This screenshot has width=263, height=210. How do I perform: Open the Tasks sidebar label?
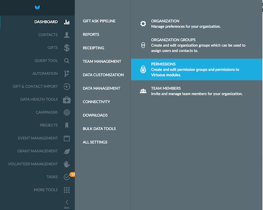(x=52, y=177)
